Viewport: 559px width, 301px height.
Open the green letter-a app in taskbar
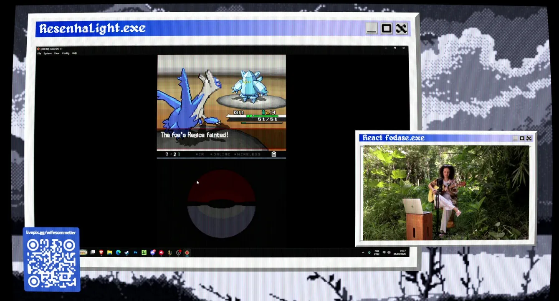(x=144, y=253)
